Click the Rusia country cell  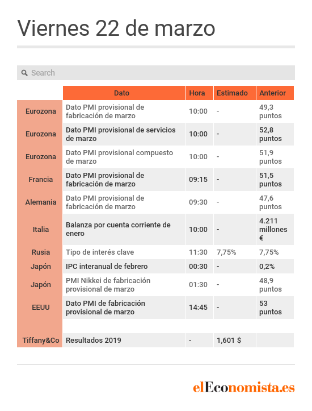(40, 252)
